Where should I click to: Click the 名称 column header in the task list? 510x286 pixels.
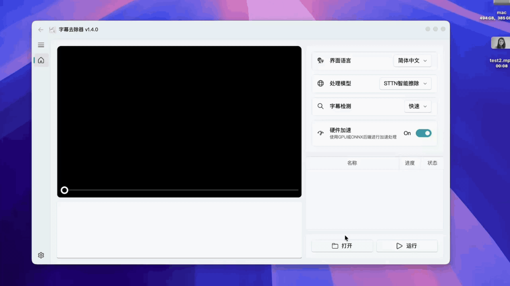point(352,163)
